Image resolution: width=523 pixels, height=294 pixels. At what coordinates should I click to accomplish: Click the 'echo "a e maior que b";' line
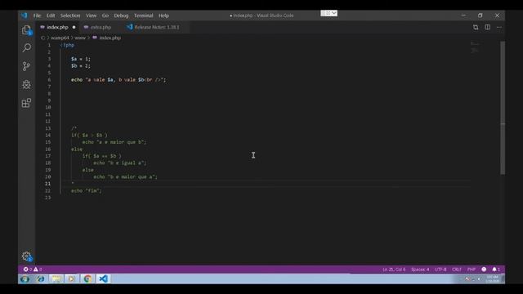[114, 142]
